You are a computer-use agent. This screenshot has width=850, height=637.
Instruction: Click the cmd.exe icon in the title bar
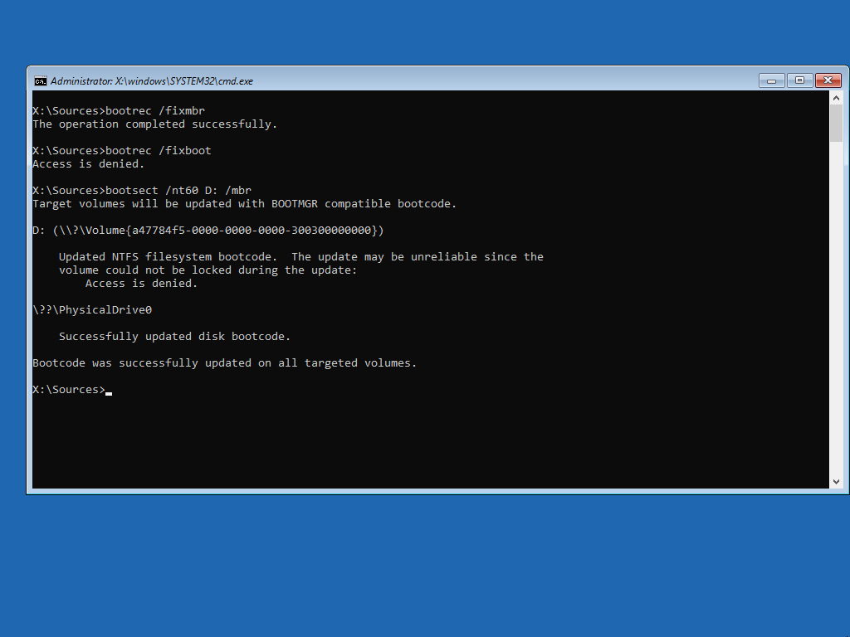(41, 81)
